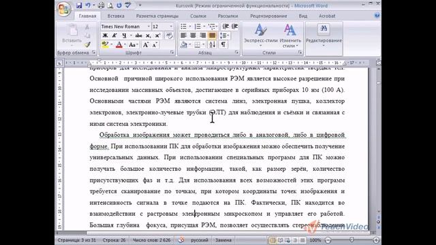The height and width of the screenshot is (245, 436).
Task: Open change case (Аа) menu
Action: [x=132, y=45]
